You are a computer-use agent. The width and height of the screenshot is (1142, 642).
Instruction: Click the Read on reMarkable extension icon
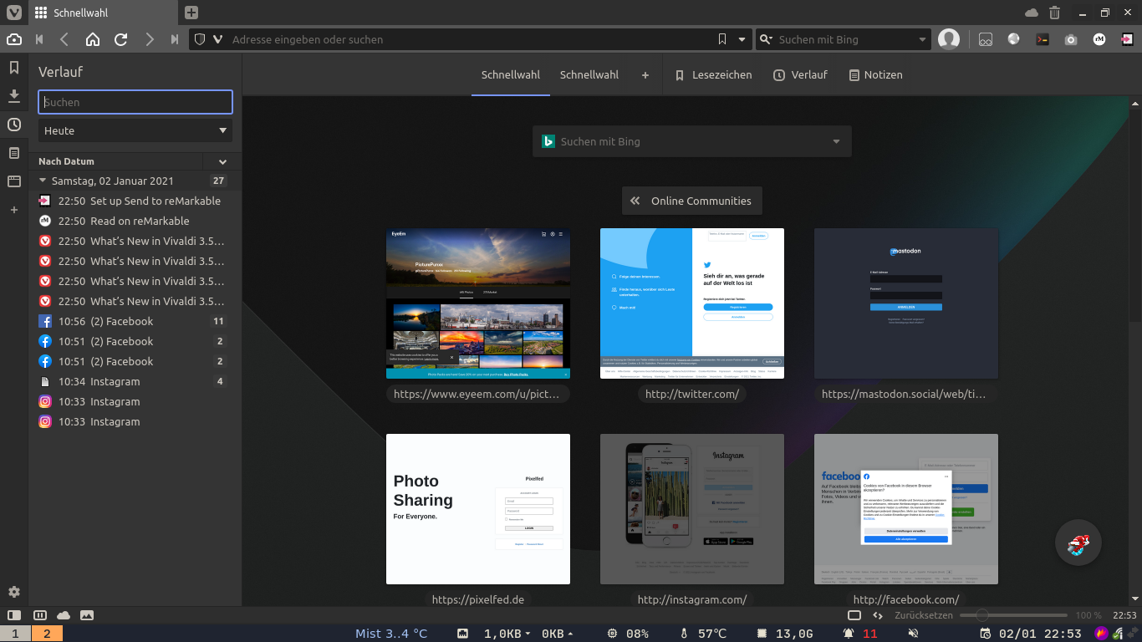point(1099,39)
